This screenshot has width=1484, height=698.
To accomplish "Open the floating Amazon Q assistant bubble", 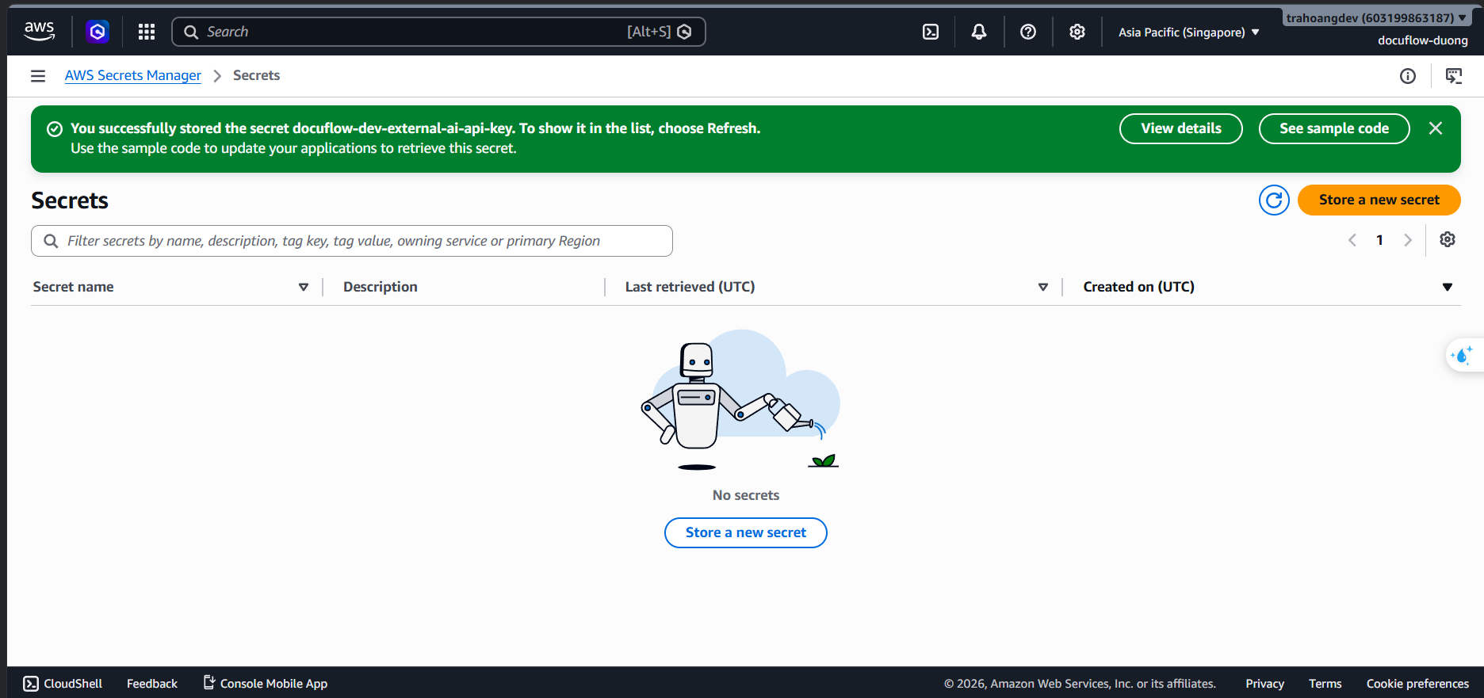I will (1463, 356).
